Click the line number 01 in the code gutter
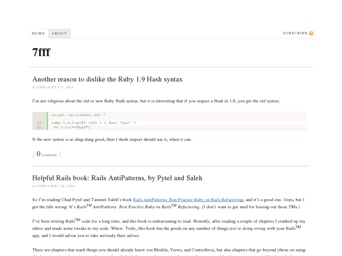Image resolution: width=342 pixels, height=256 pixels. point(40,123)
